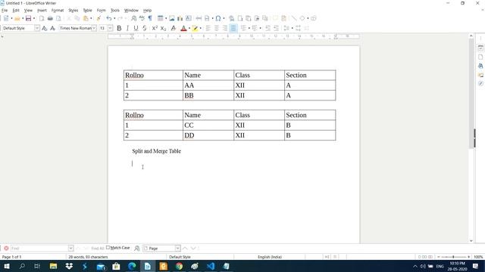Click the Open folder icon
The width and height of the screenshot is (485, 272).
(17, 18)
